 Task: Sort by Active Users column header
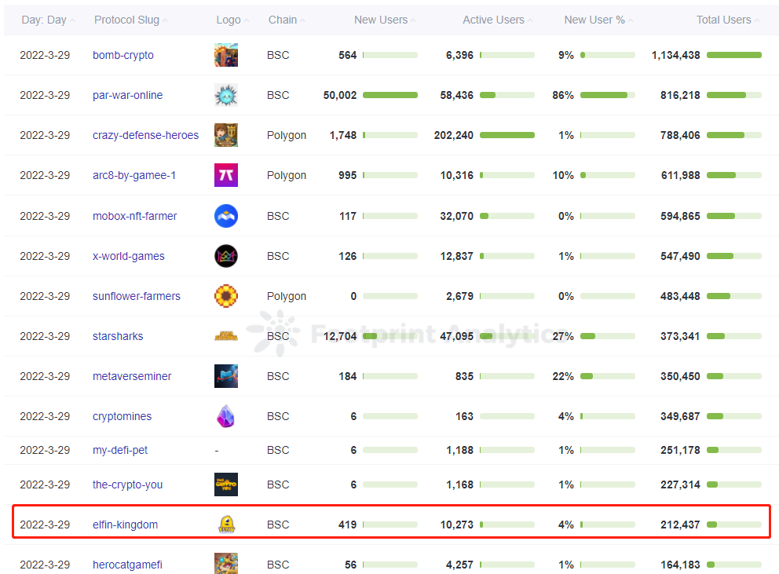[x=498, y=20]
